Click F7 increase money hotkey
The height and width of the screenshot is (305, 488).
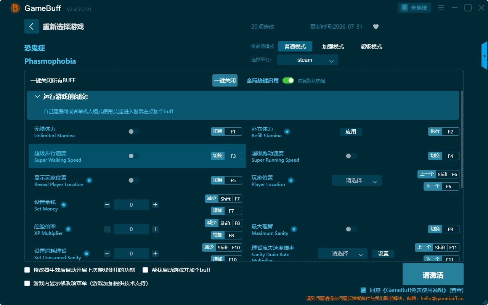click(226, 211)
